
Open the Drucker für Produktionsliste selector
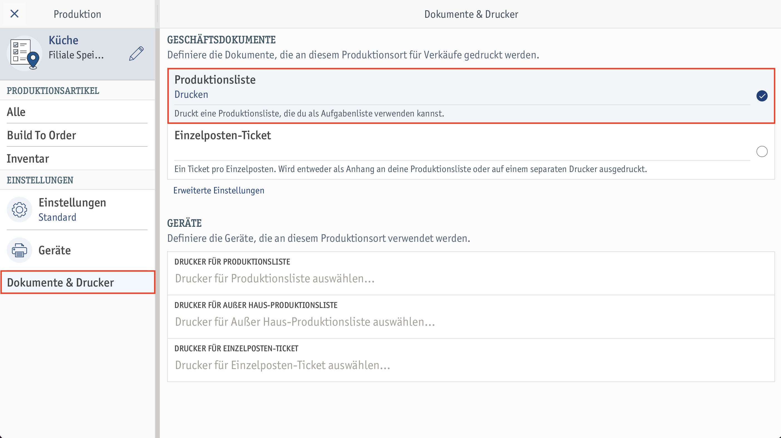pyautogui.click(x=471, y=273)
